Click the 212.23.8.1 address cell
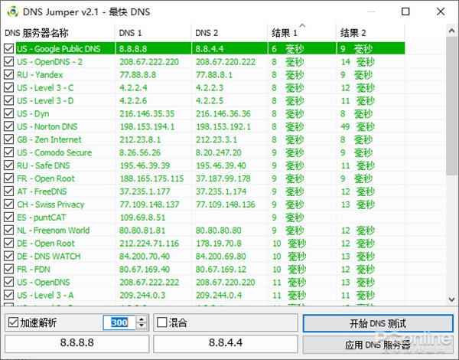Image resolution: width=459 pixels, height=360 pixels. pos(140,139)
